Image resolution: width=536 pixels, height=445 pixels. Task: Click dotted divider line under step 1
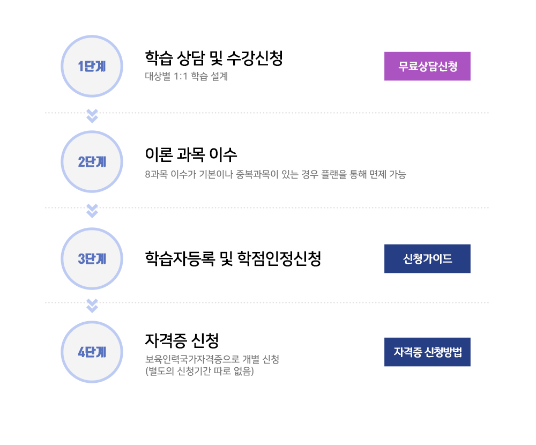click(266, 113)
